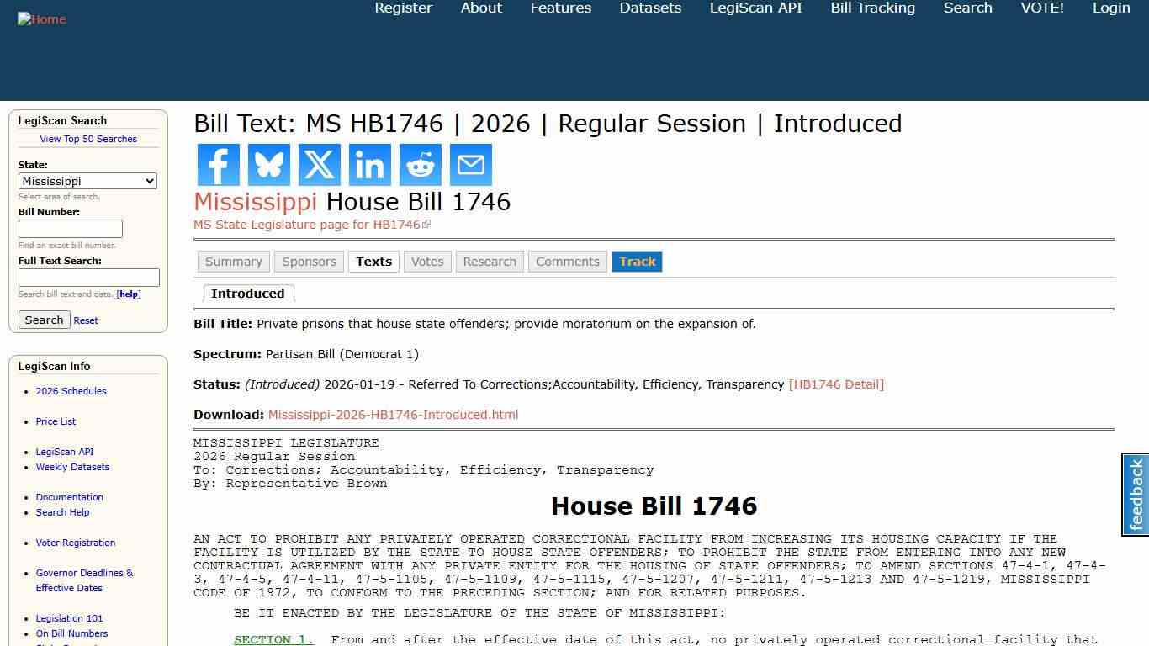Share bill on LinkedIn
Image resolution: width=1149 pixels, height=646 pixels.
[x=369, y=165]
